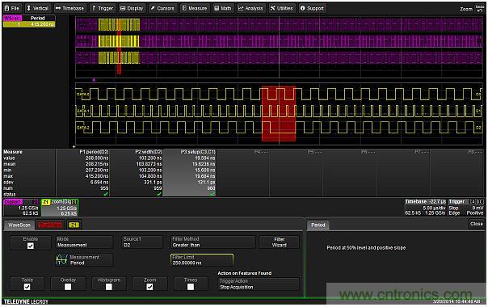Image resolution: width=488 pixels, height=307 pixels.
Task: Open the Utilities menu
Action: click(282, 8)
